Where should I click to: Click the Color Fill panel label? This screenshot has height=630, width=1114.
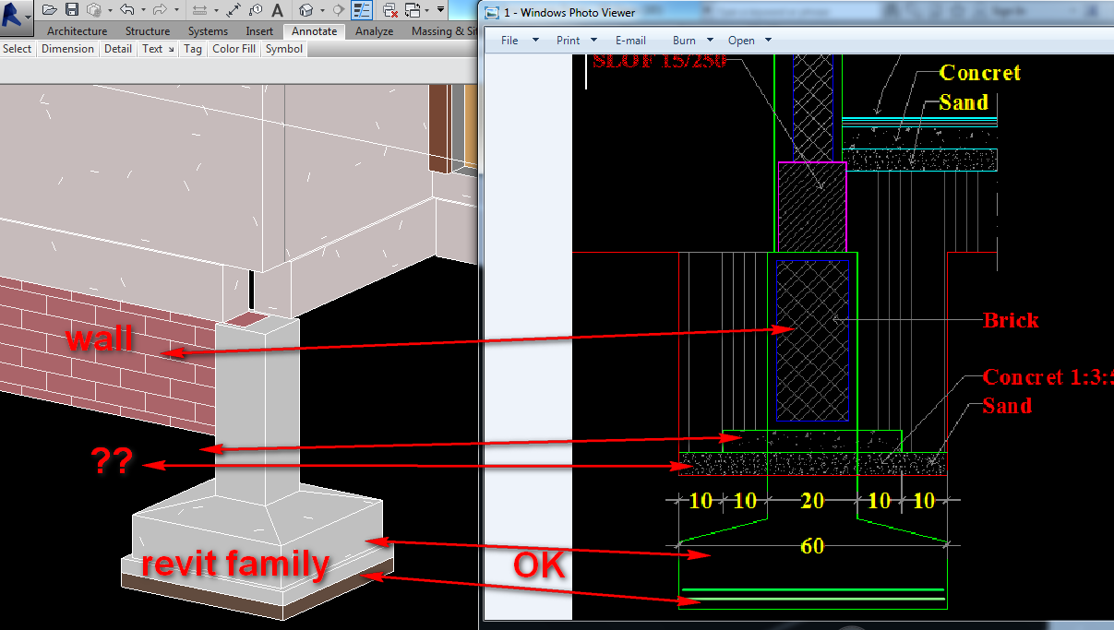pos(234,49)
